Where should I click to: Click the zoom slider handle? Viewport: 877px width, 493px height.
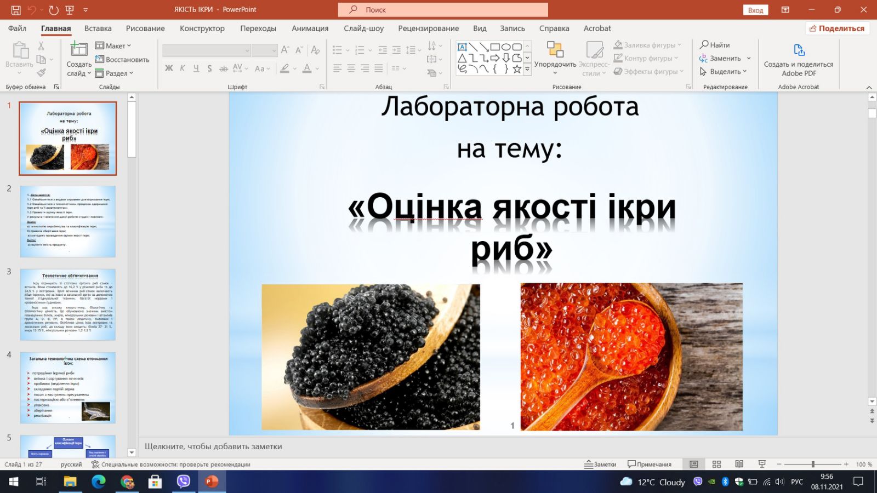tap(813, 465)
